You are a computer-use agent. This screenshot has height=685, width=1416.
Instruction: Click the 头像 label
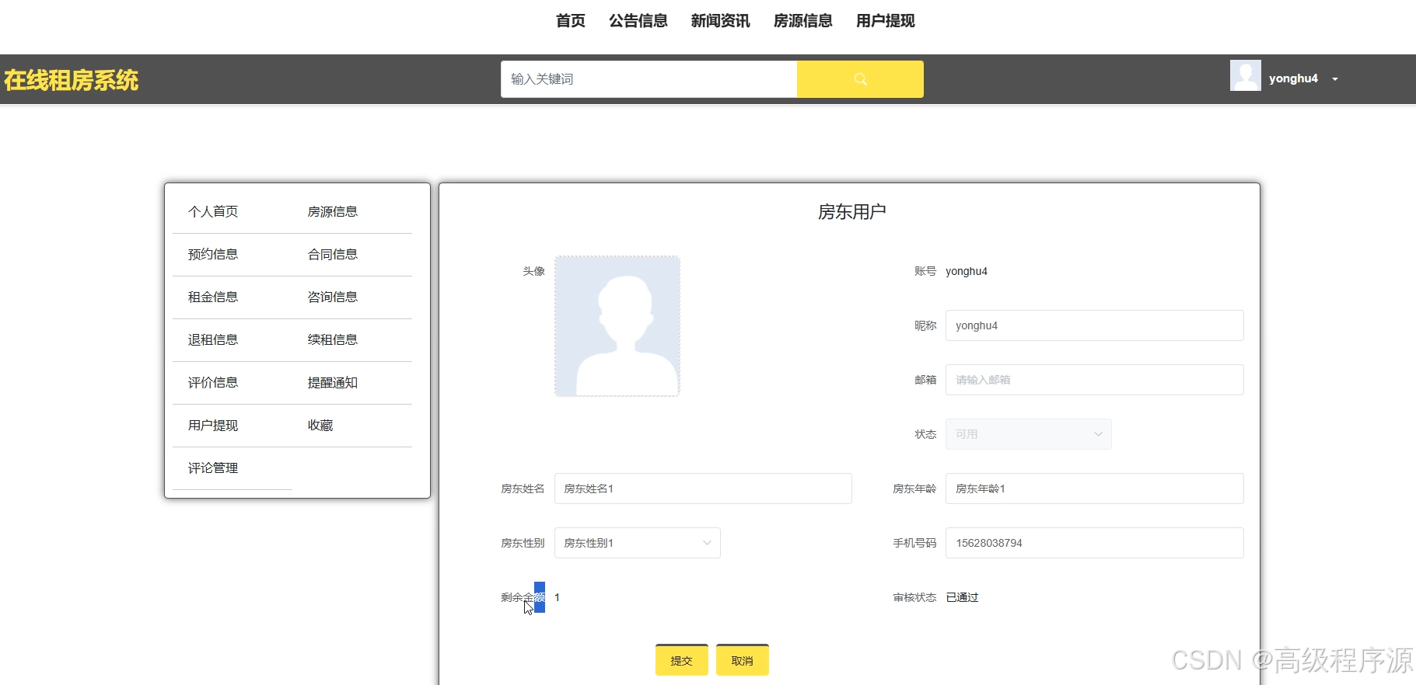click(533, 271)
